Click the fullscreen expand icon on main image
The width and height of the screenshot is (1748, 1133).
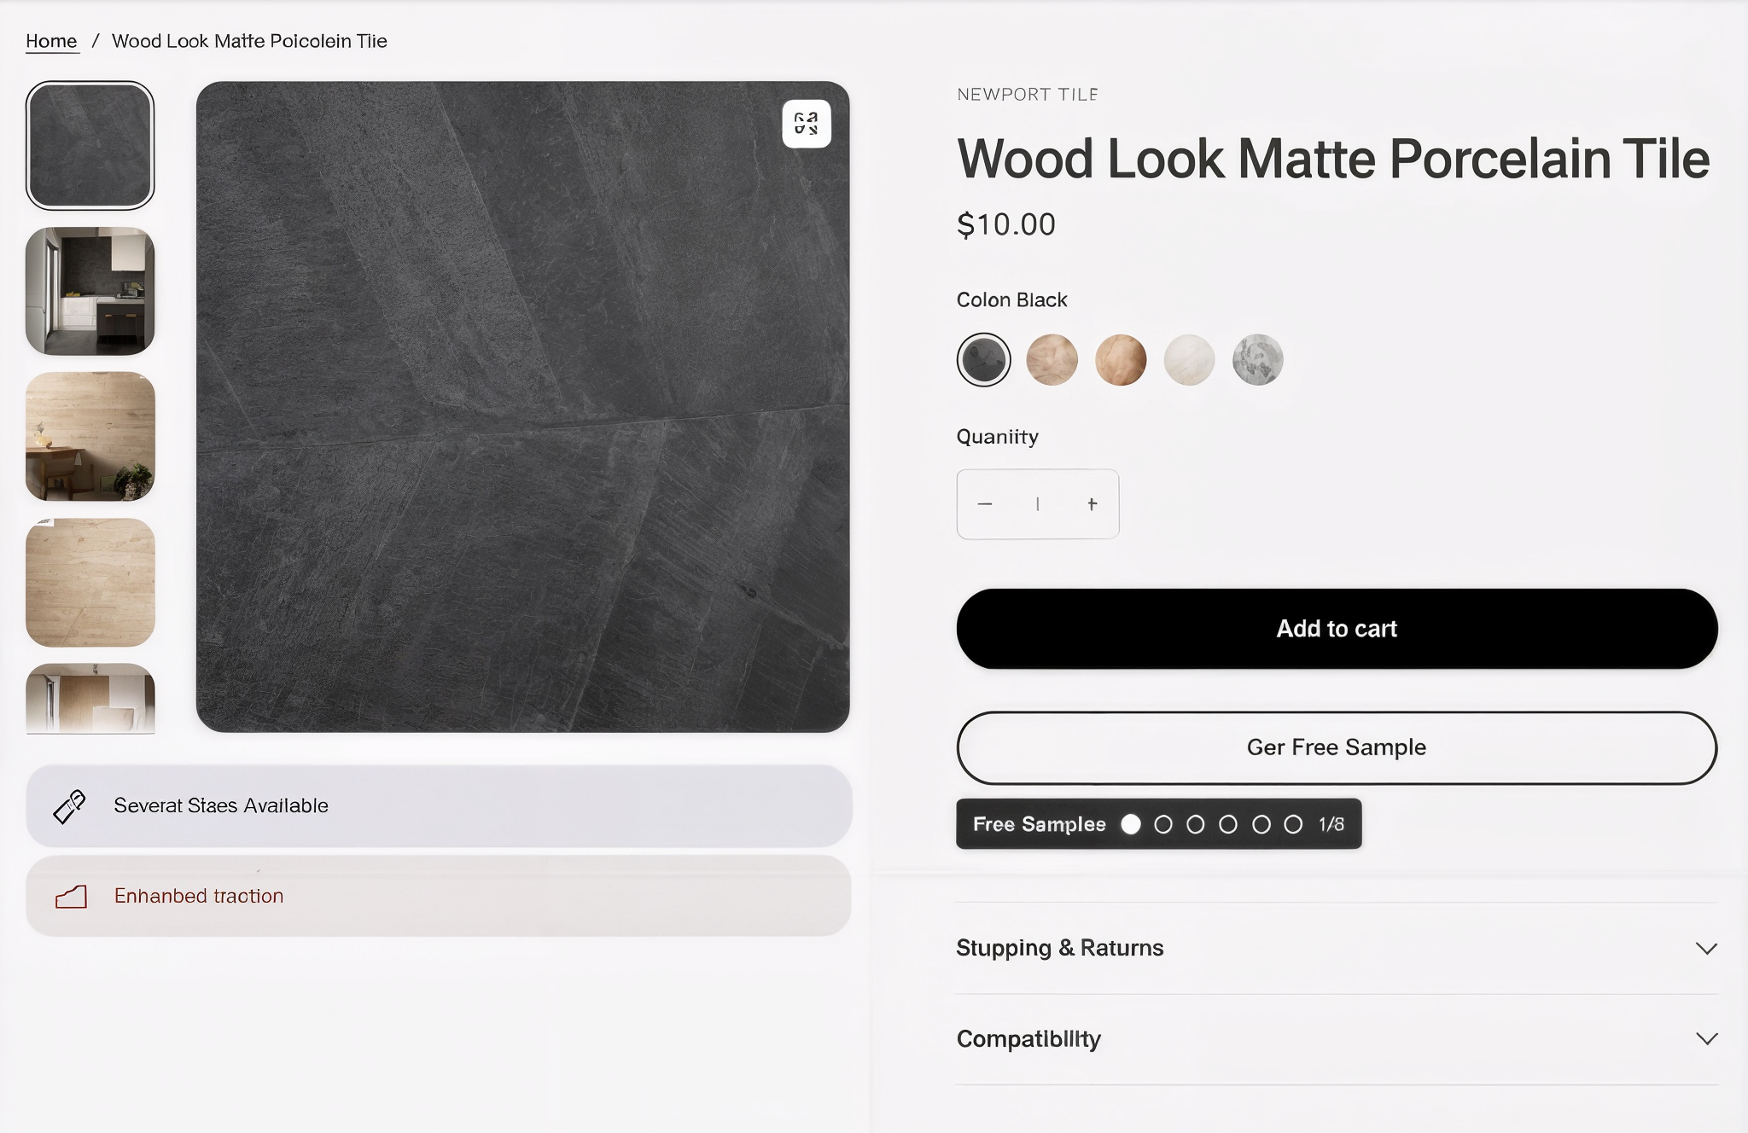tap(805, 124)
